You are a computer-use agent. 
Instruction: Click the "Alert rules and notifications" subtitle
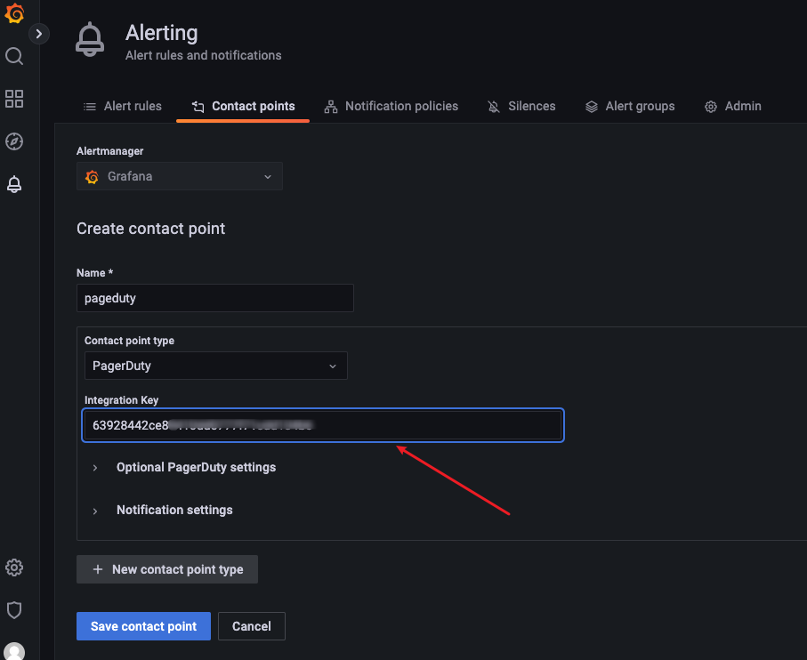pyautogui.click(x=203, y=55)
